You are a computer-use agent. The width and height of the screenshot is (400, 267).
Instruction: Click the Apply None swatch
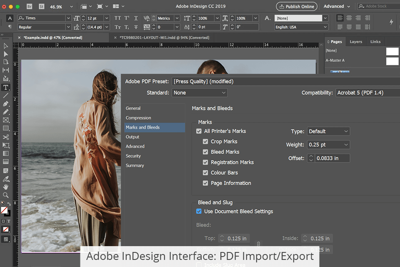[5, 229]
